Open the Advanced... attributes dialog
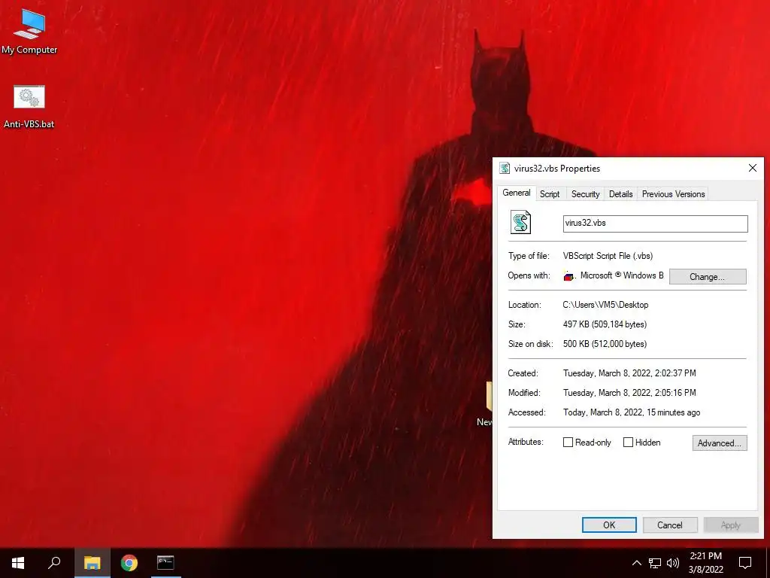Viewport: 770px width, 578px height. click(x=720, y=443)
